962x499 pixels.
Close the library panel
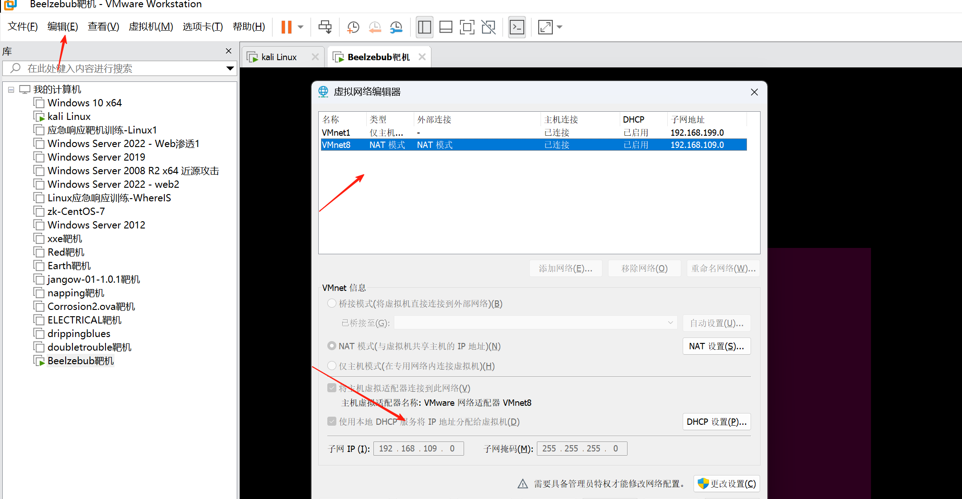[x=229, y=51]
